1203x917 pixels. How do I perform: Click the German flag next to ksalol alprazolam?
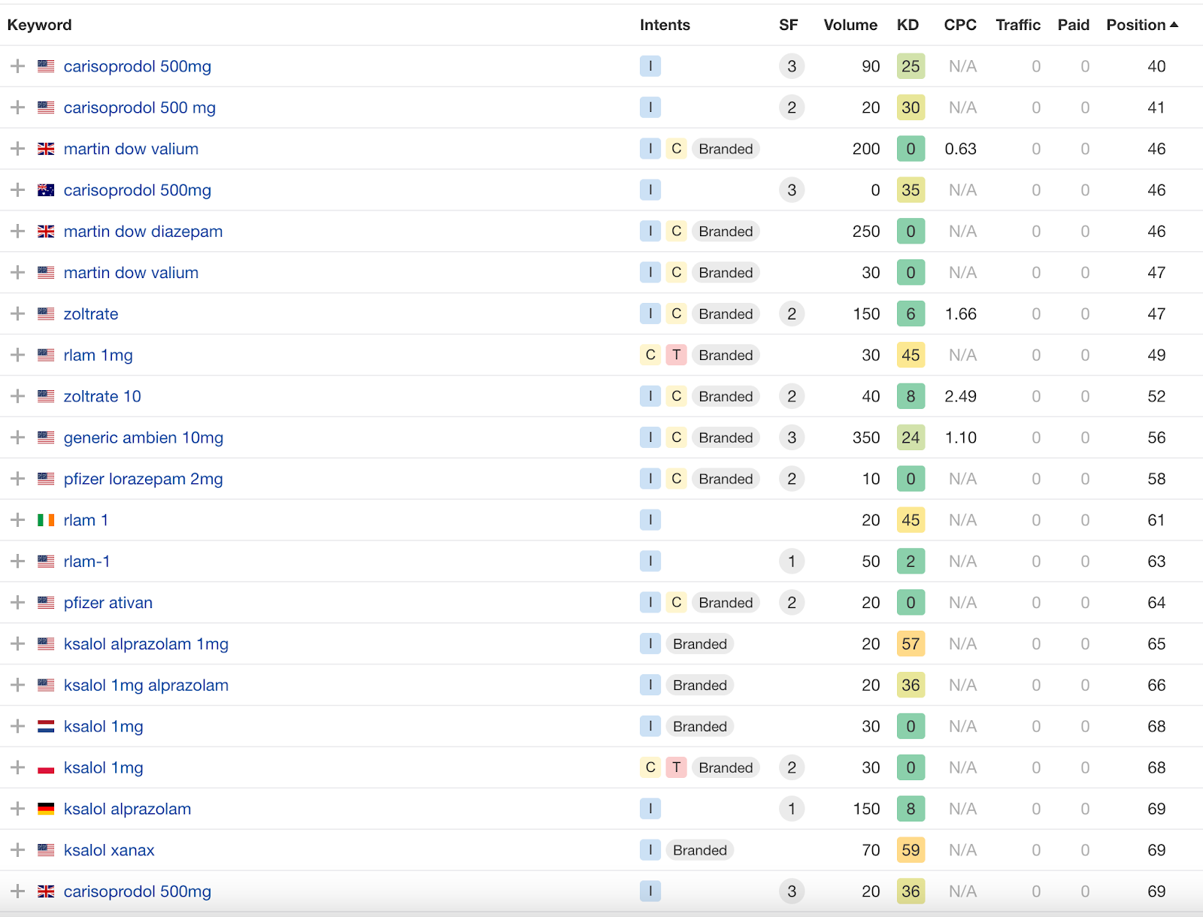tap(46, 809)
